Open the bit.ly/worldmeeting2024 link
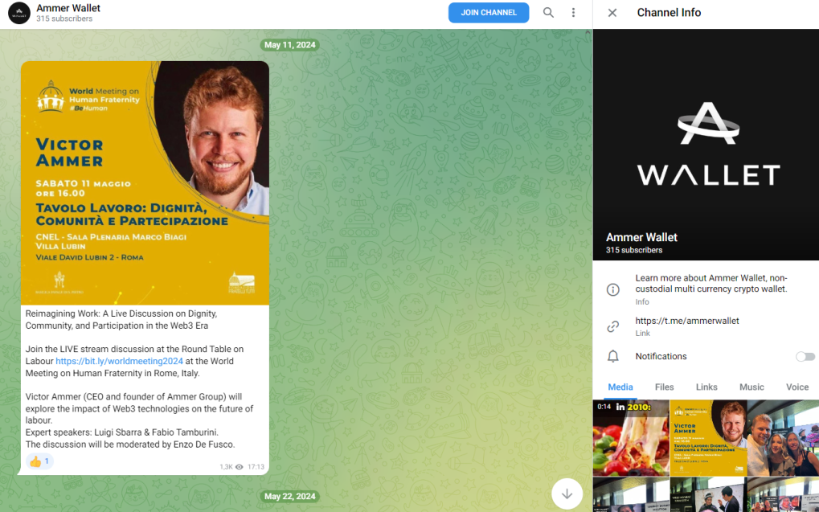This screenshot has height=512, width=819. coord(119,361)
